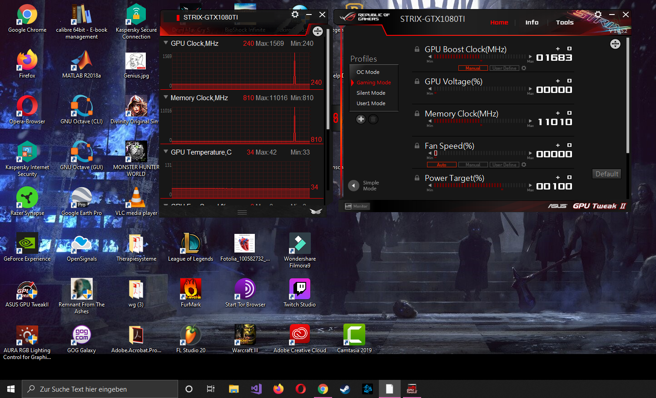The height and width of the screenshot is (398, 656).
Task: Toggle the Power Target lock
Action: (417, 178)
